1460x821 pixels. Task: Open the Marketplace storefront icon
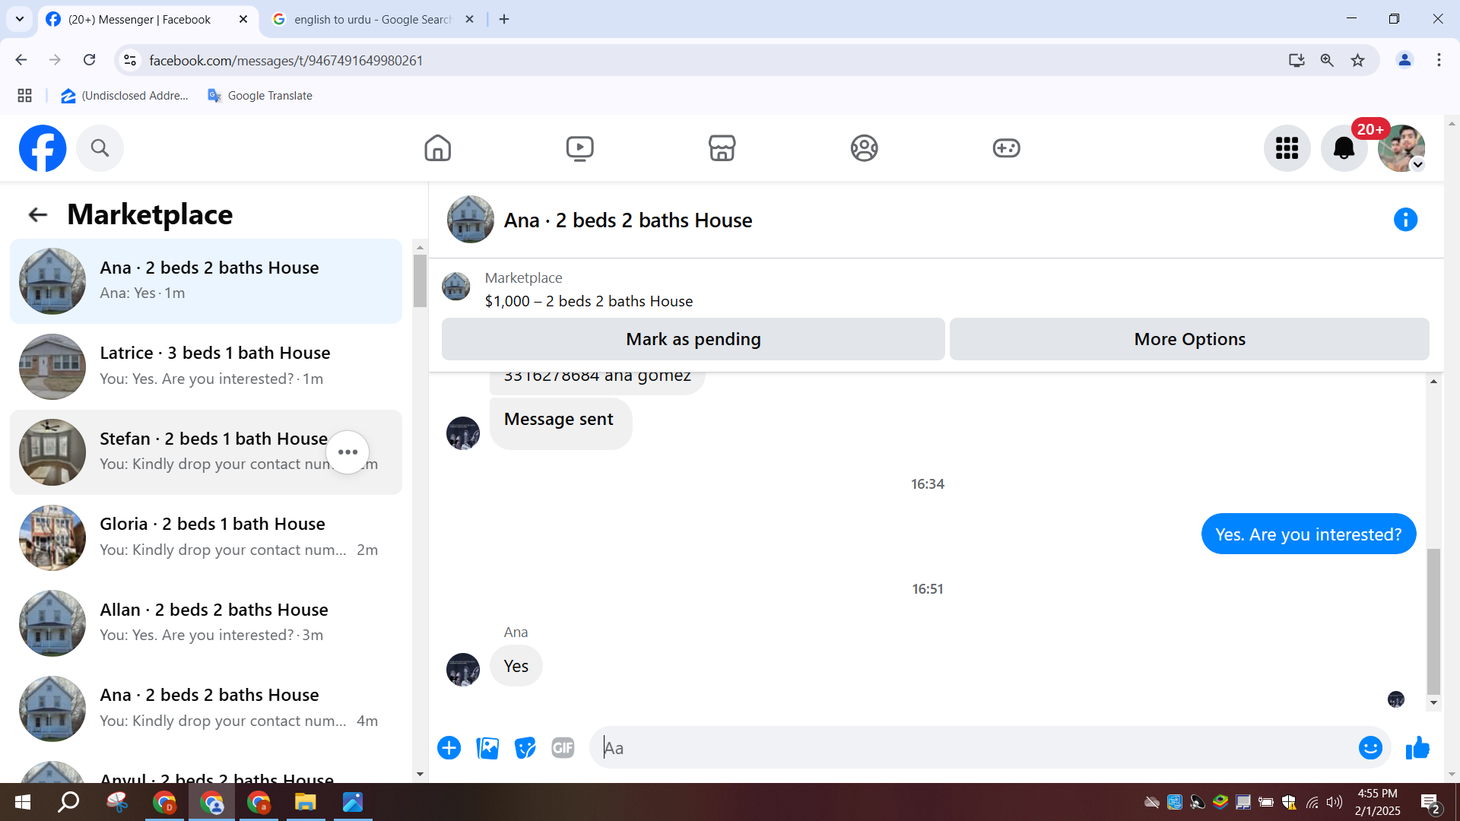point(722,147)
